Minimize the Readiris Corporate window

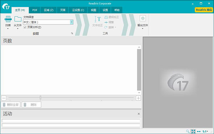[x=193, y=4]
